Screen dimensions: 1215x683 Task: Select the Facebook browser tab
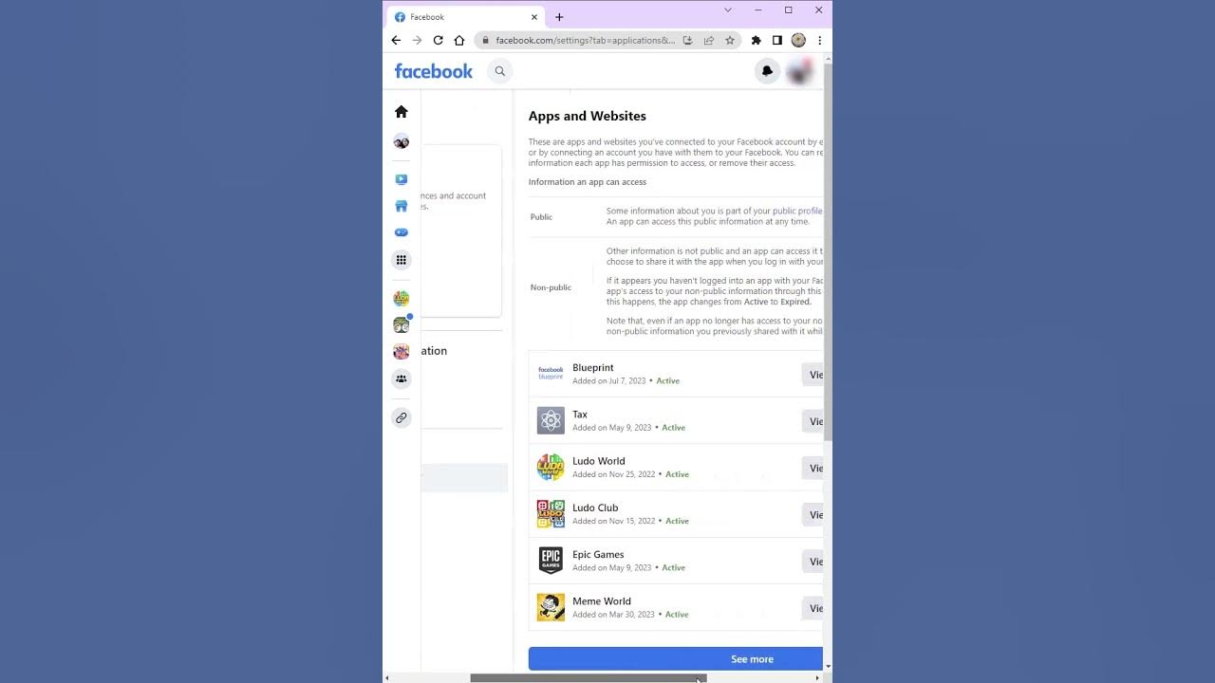[x=465, y=16]
